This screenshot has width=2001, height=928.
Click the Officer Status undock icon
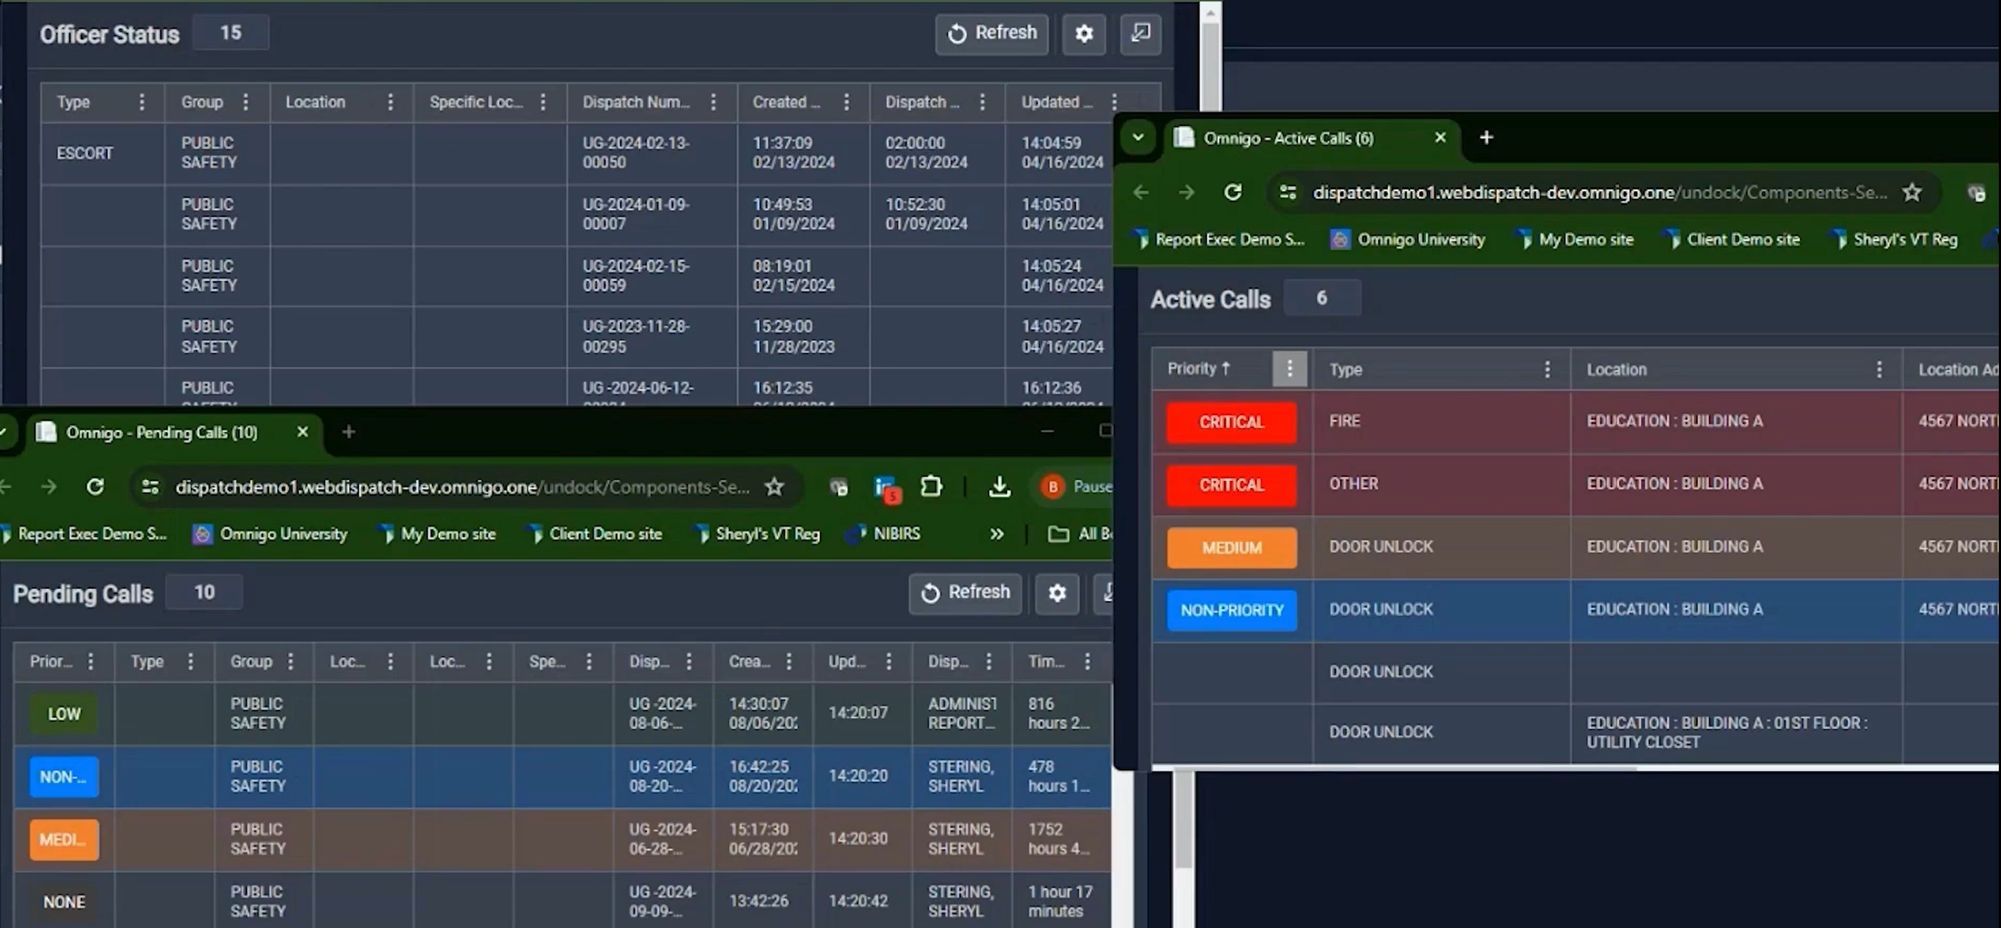[x=1140, y=33]
